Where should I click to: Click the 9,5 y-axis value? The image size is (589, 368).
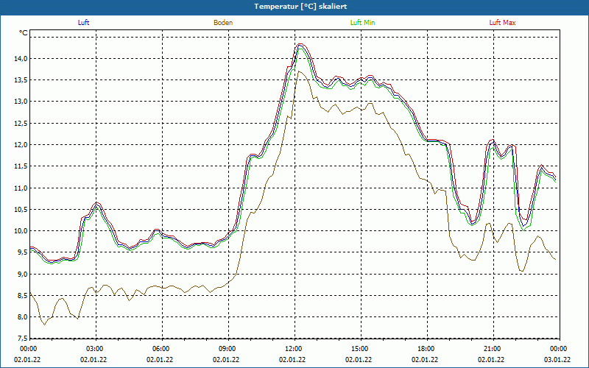tap(22, 252)
